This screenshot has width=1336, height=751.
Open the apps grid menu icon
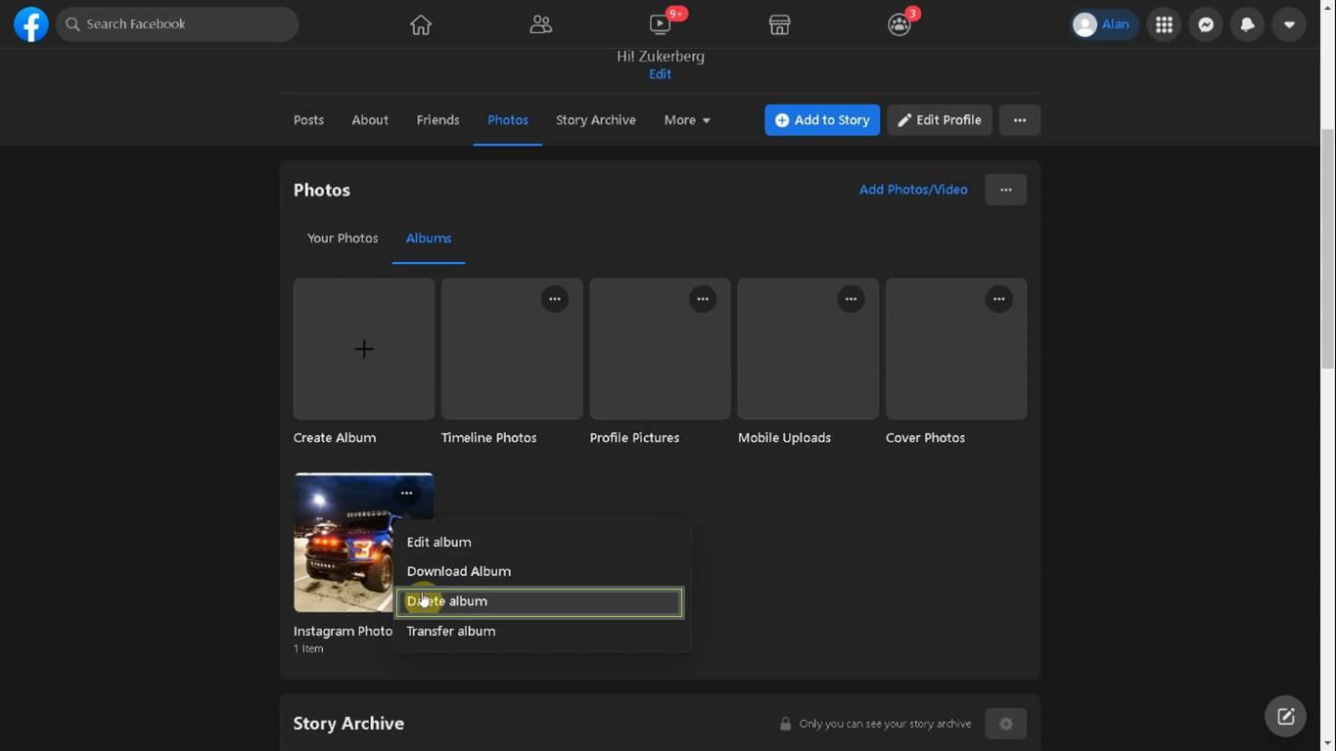click(1164, 24)
